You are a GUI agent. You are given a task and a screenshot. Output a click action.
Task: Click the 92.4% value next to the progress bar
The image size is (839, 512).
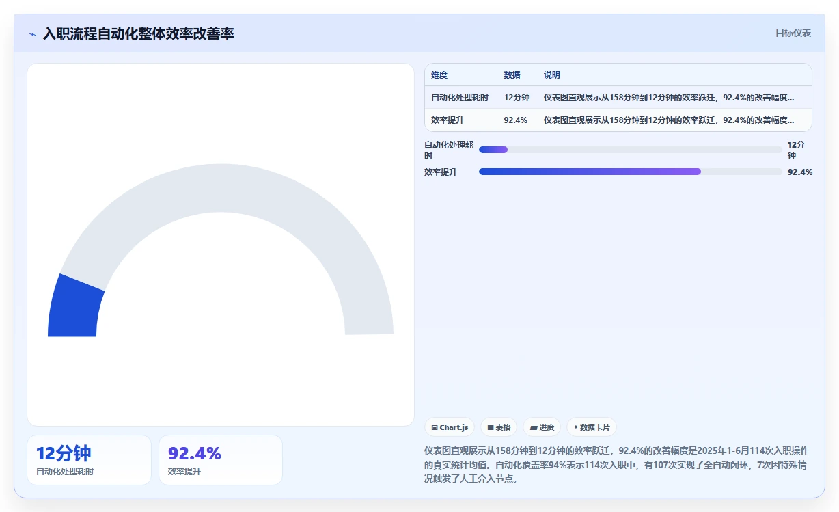tap(800, 172)
